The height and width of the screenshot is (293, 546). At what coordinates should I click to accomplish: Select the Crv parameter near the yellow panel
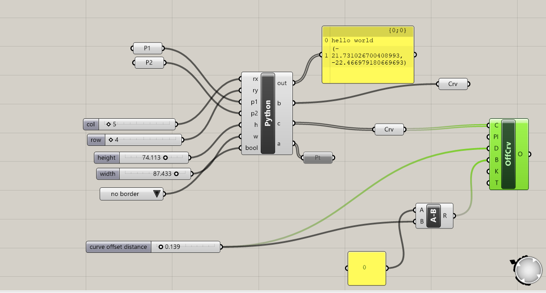(453, 84)
